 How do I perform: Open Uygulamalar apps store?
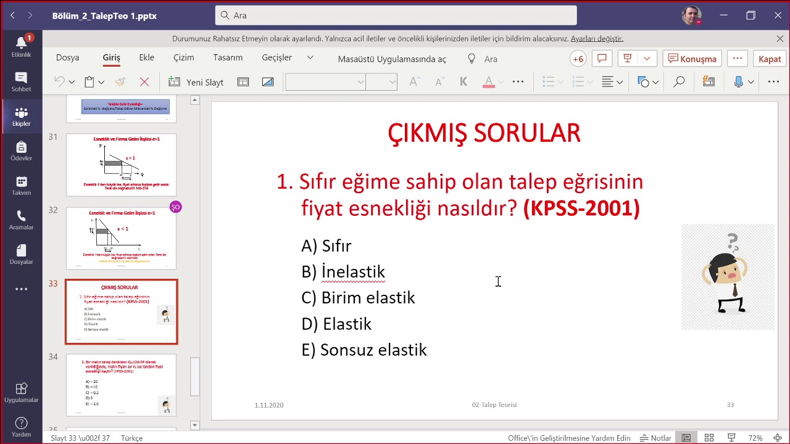click(x=21, y=393)
